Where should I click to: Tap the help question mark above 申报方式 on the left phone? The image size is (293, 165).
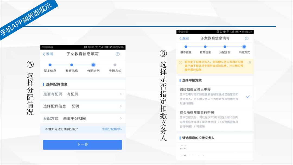point(117,54)
